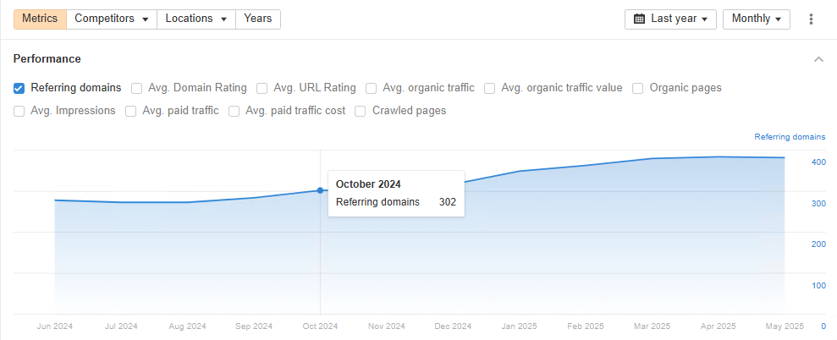Click the Performance section heading
The width and height of the screenshot is (837, 340).
point(47,58)
